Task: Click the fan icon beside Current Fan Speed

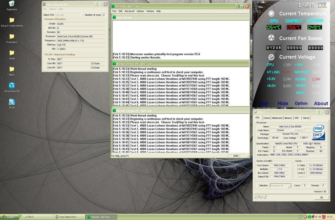Action: [271, 38]
